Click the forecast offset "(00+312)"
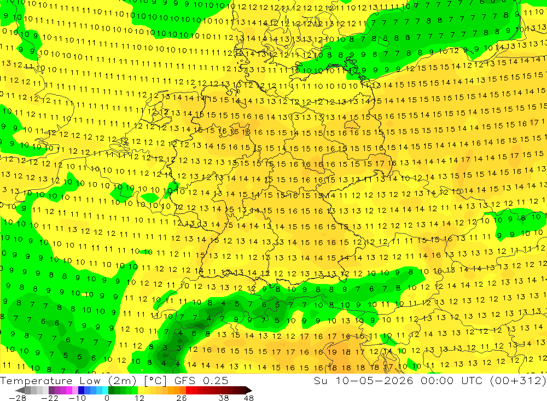The height and width of the screenshot is (401, 547). click(517, 380)
